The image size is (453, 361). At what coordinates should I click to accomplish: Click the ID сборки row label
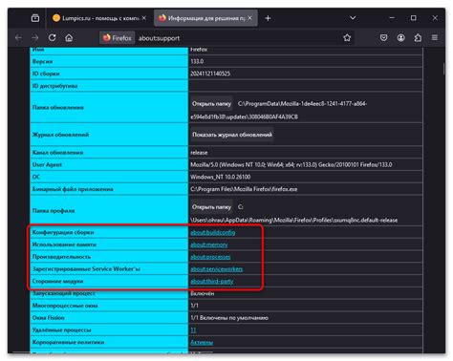point(46,74)
